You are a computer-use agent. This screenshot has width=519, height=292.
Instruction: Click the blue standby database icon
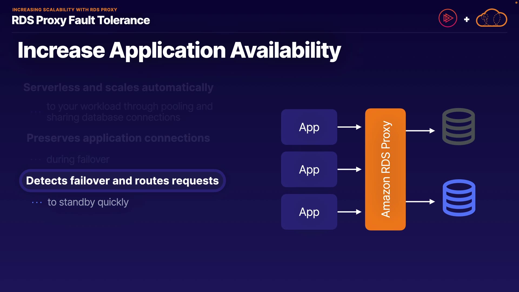(459, 198)
